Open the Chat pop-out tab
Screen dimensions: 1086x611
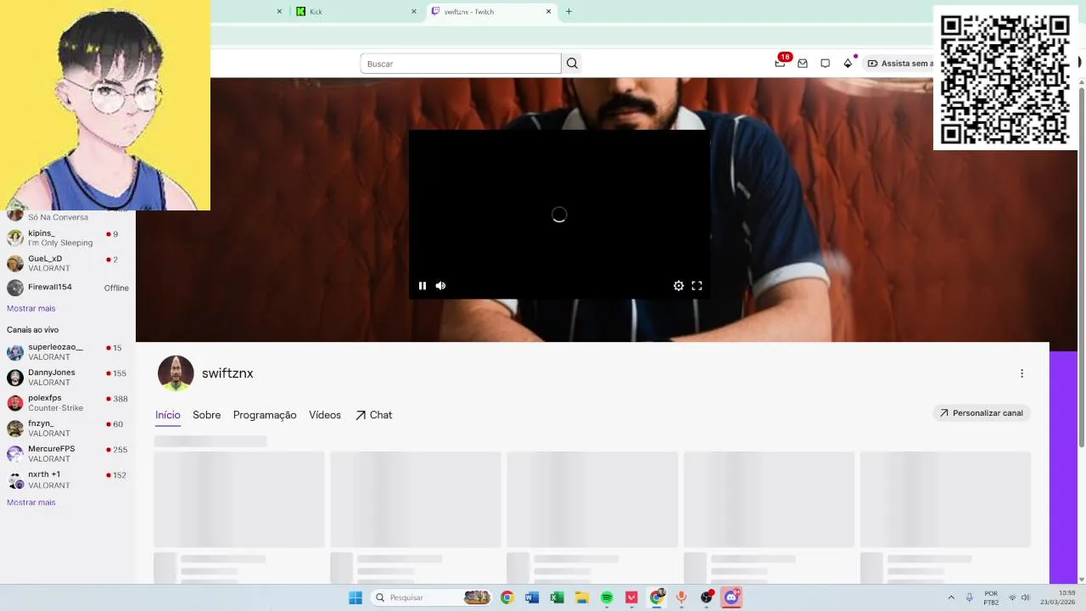373,415
